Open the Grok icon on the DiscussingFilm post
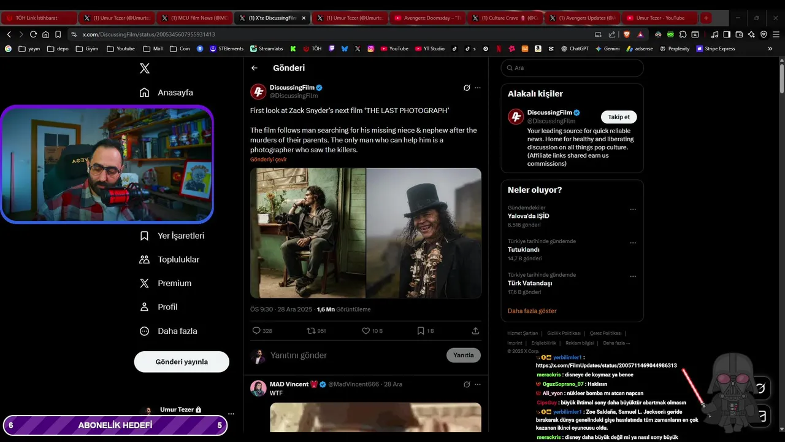The image size is (785, 442). click(x=467, y=88)
